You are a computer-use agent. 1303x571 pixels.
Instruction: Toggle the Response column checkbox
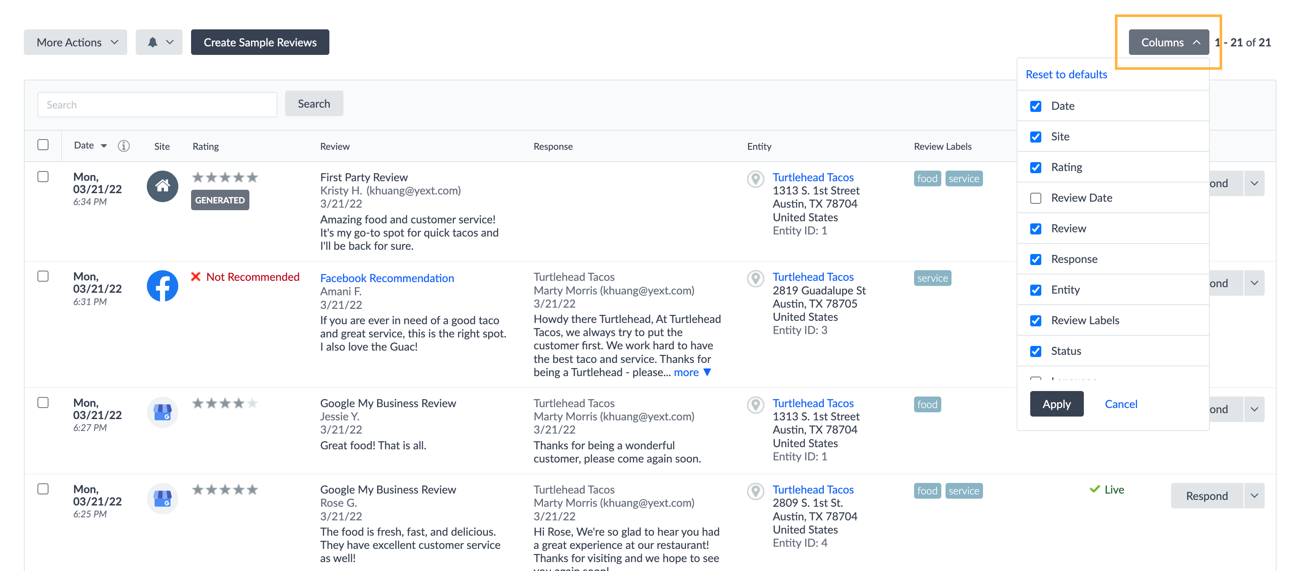tap(1035, 259)
